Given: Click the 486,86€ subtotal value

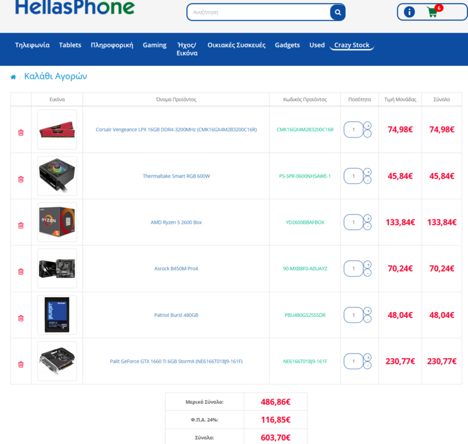Looking at the screenshot, I should point(276,402).
